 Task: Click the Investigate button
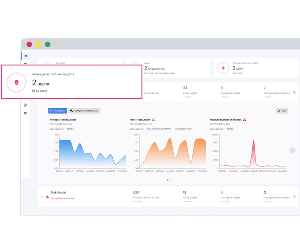tap(58, 111)
